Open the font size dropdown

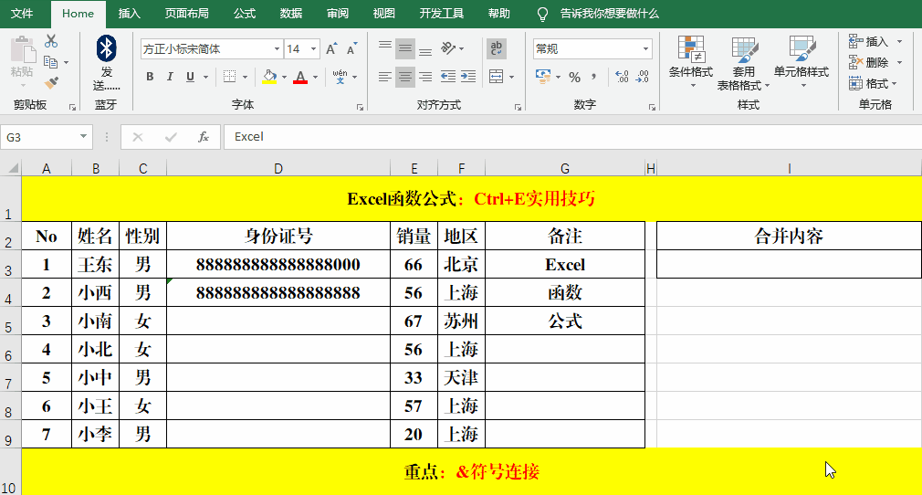point(314,48)
